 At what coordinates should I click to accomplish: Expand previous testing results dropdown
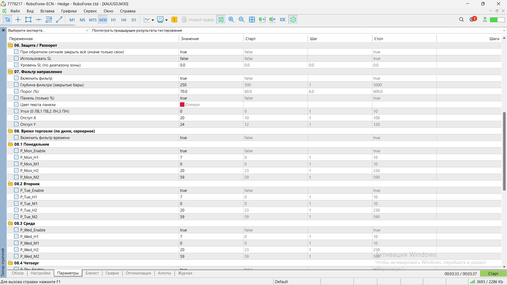pyautogui.click(x=504, y=30)
